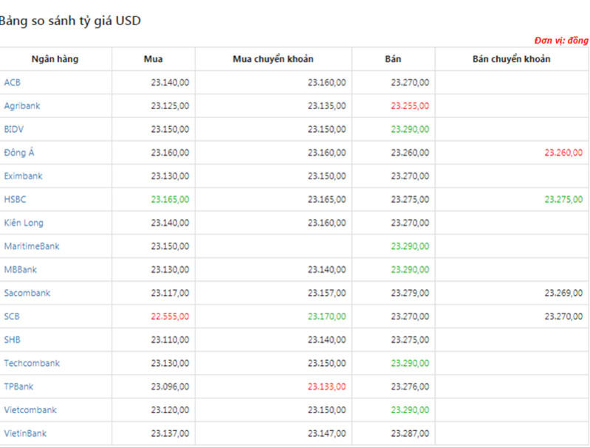Open the Vietcombank link
The image size is (590, 447).
point(30,410)
